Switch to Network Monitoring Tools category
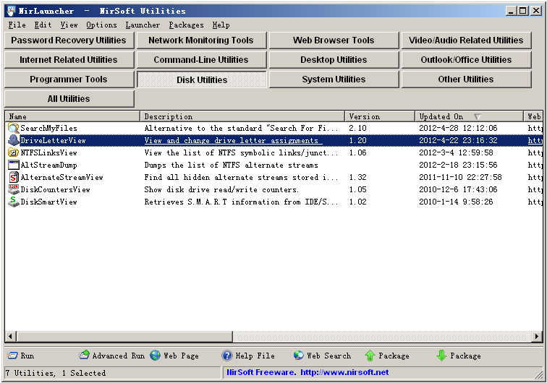Viewport: 547px width, 383px height. click(x=201, y=40)
